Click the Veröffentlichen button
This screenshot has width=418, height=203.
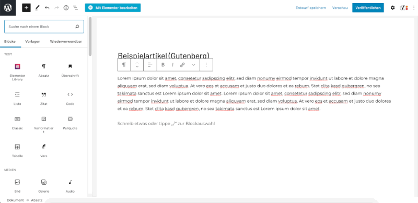coord(368,8)
